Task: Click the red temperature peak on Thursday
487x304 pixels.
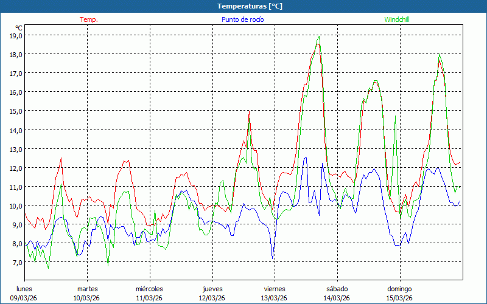Action: click(x=249, y=112)
